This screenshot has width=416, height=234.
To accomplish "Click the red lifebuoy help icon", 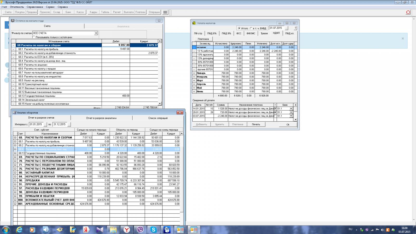I will point(408,12).
